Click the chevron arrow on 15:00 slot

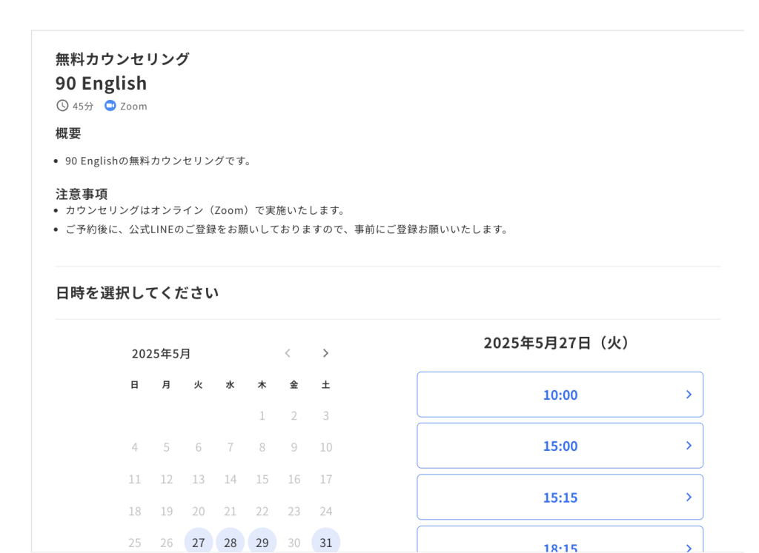point(689,446)
